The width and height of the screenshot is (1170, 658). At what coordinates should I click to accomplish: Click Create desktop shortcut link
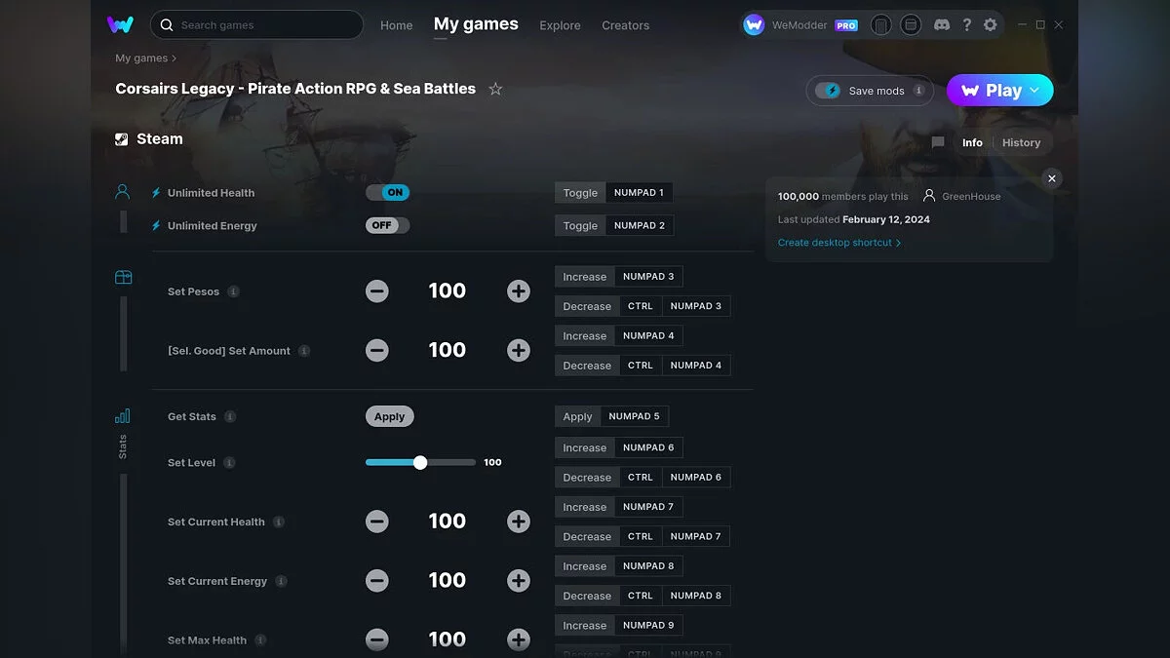pyautogui.click(x=839, y=243)
